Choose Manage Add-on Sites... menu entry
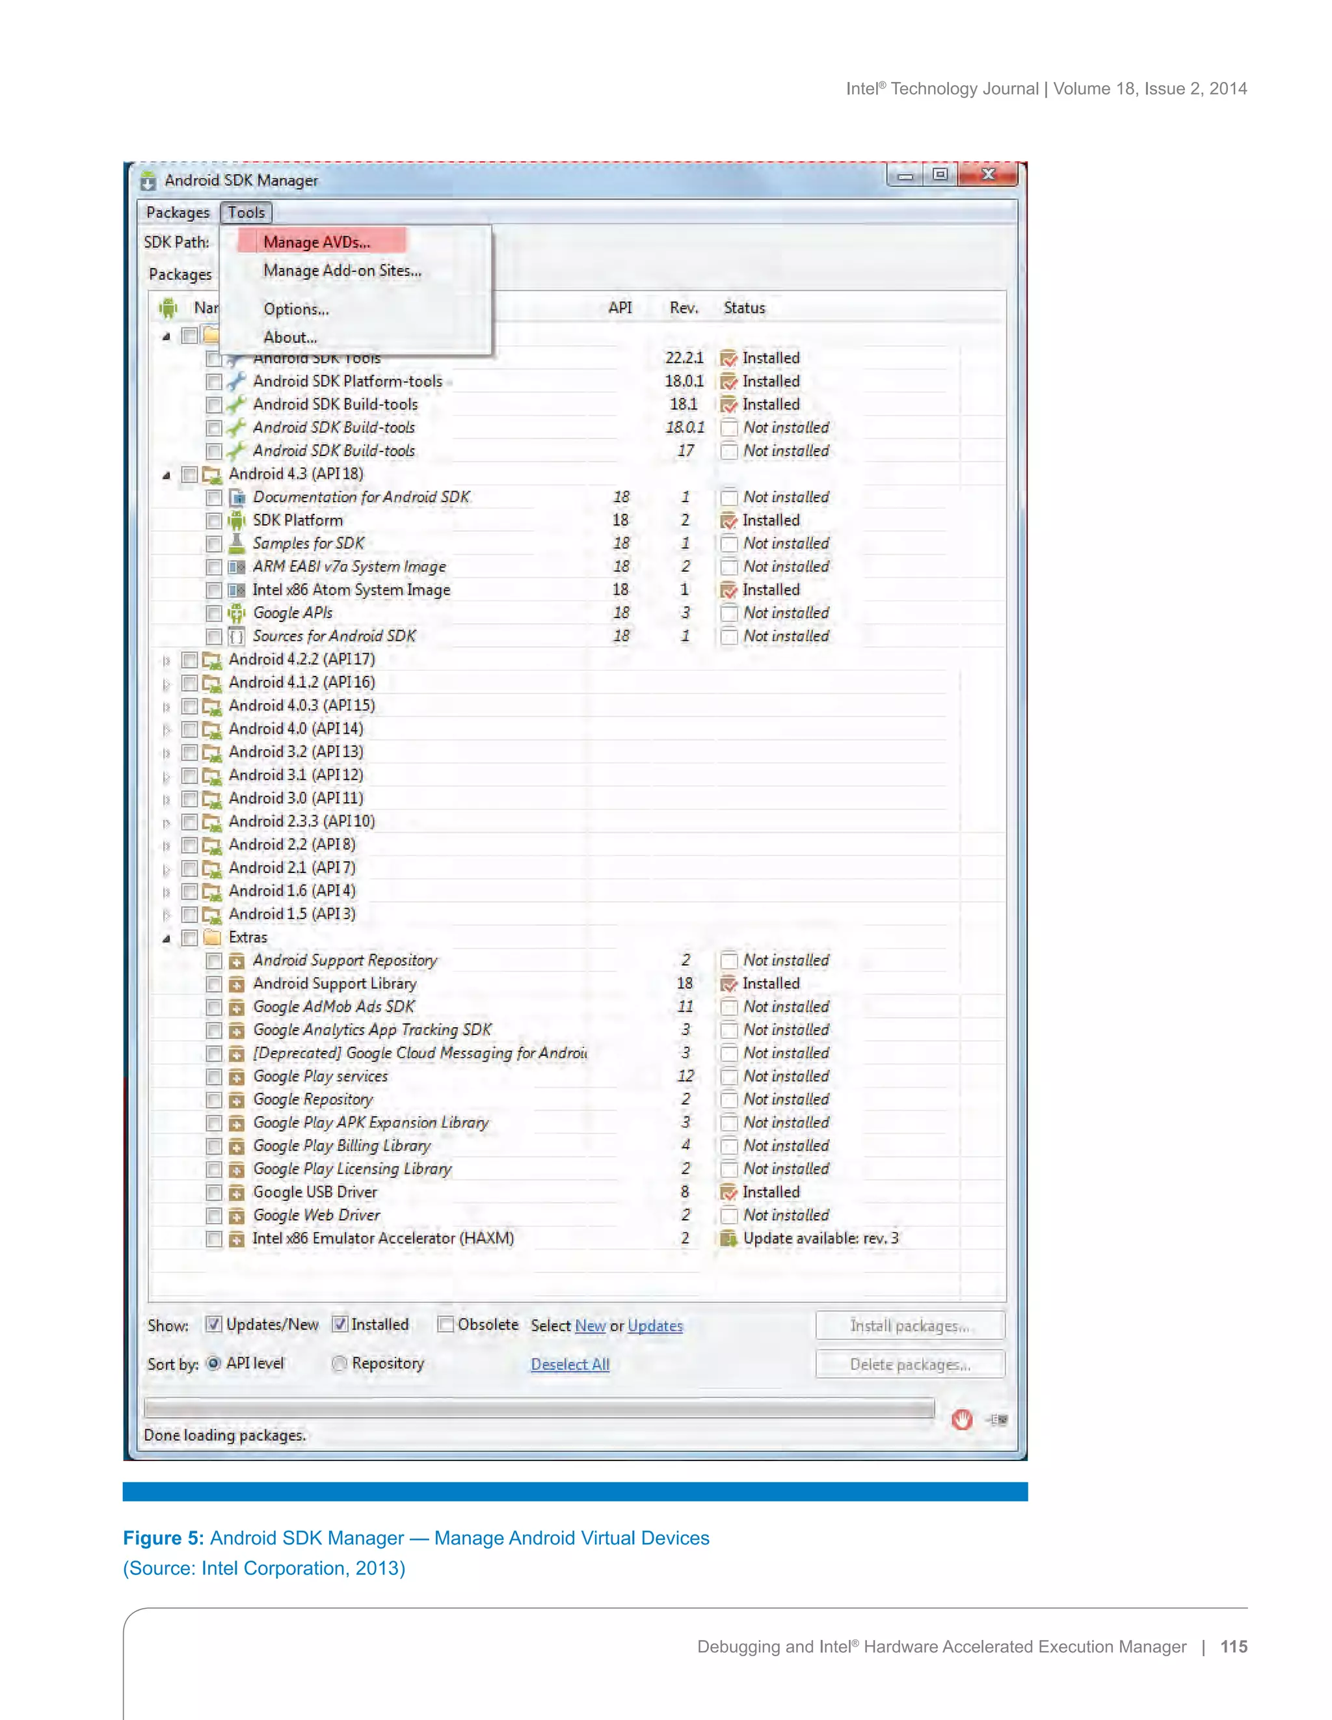Image resolution: width=1332 pixels, height=1720 pixels. tap(343, 270)
